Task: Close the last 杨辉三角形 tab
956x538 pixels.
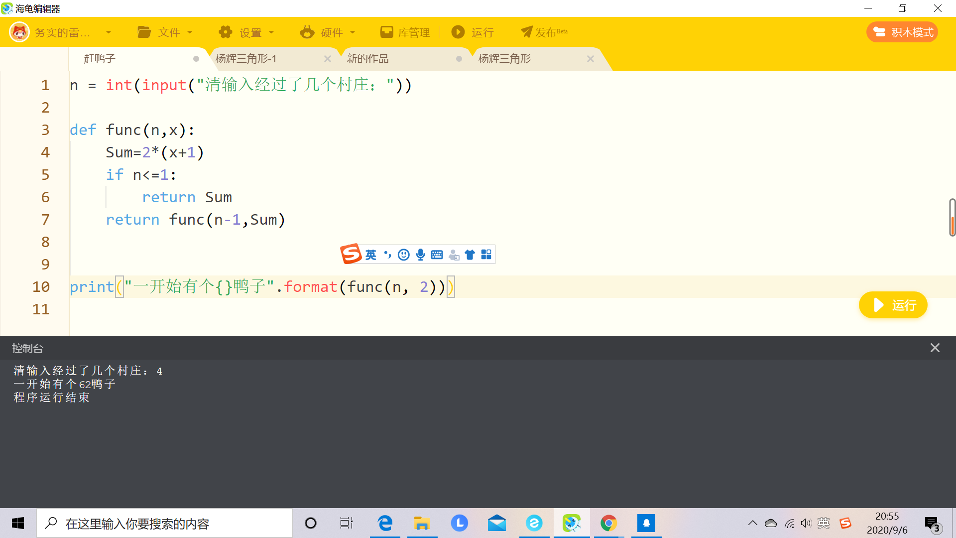Action: click(x=591, y=59)
